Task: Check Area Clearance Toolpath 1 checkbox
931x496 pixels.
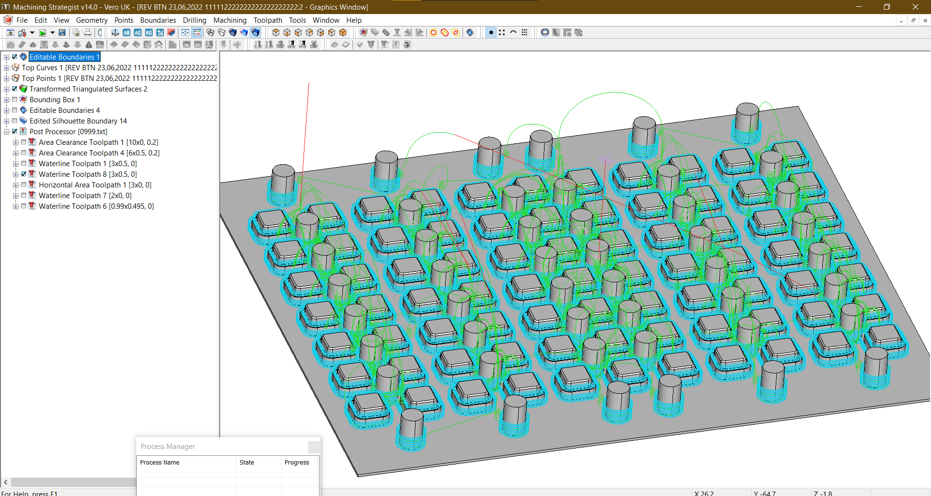Action: [x=24, y=142]
